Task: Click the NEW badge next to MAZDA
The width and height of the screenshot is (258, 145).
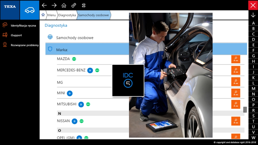Action: click(74, 58)
